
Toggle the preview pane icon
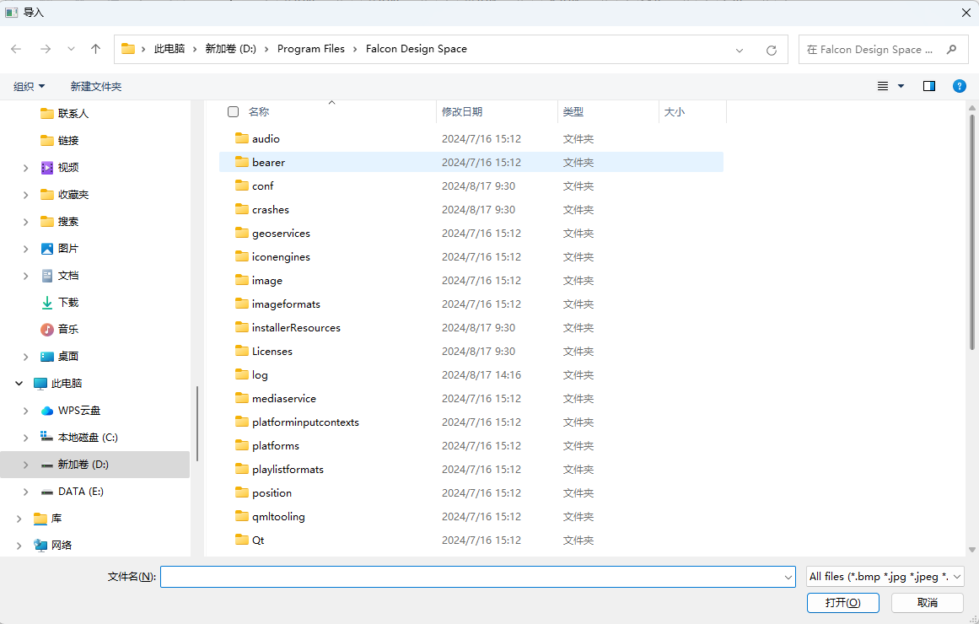point(928,86)
